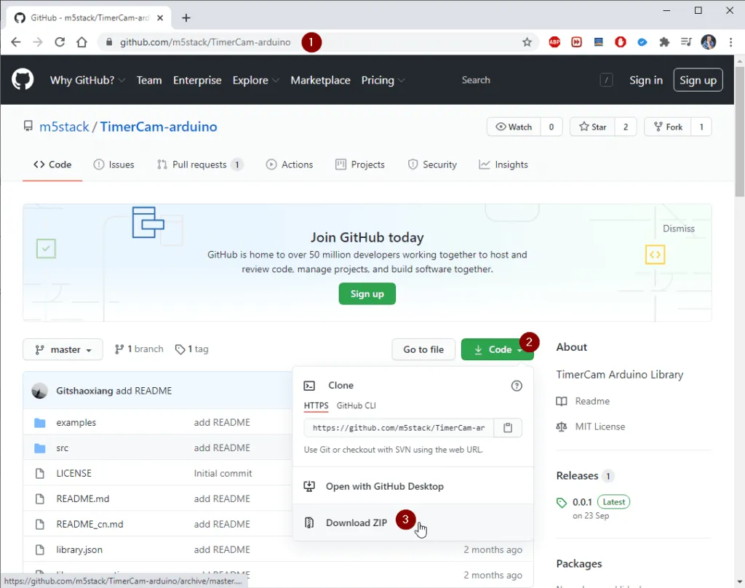Expand the Explore menu in GitHub navbar
745x588 pixels.
pos(255,80)
